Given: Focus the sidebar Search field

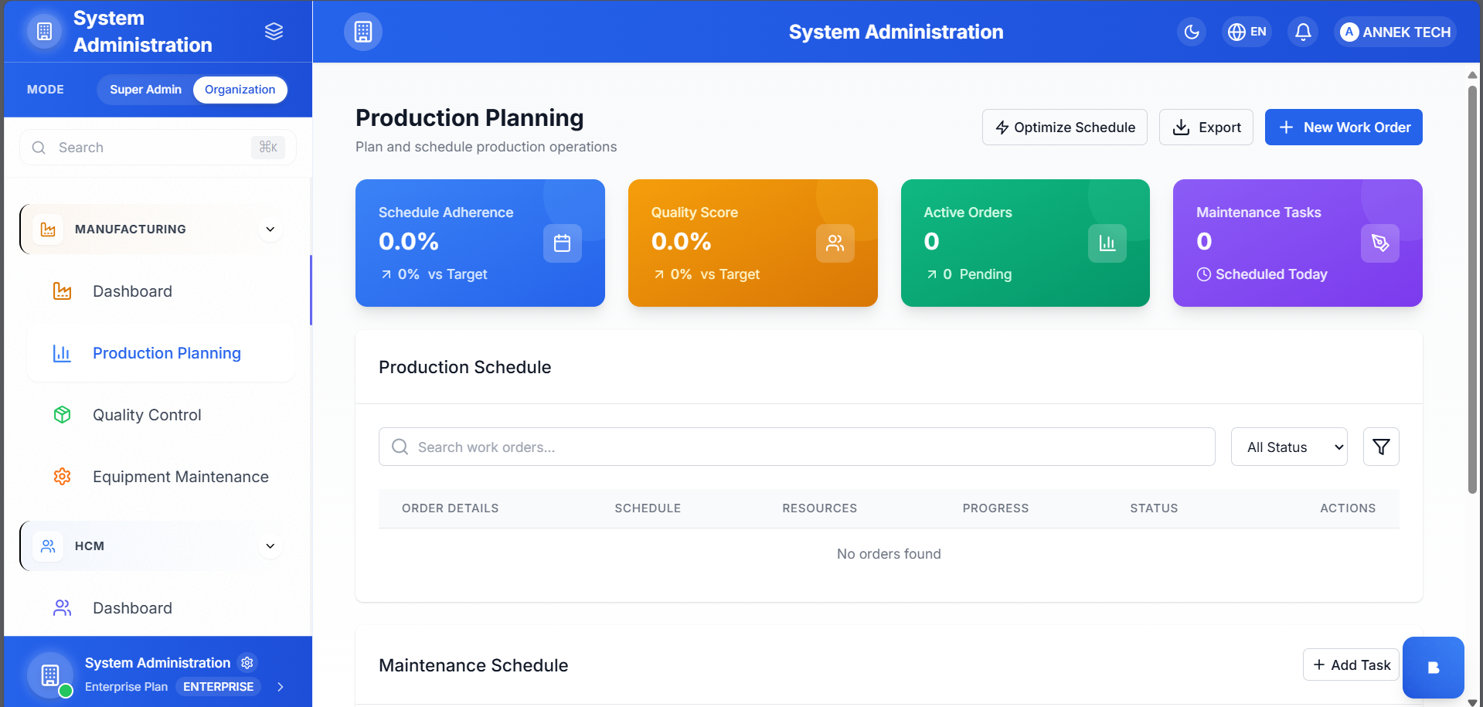Looking at the screenshot, I should 158,148.
